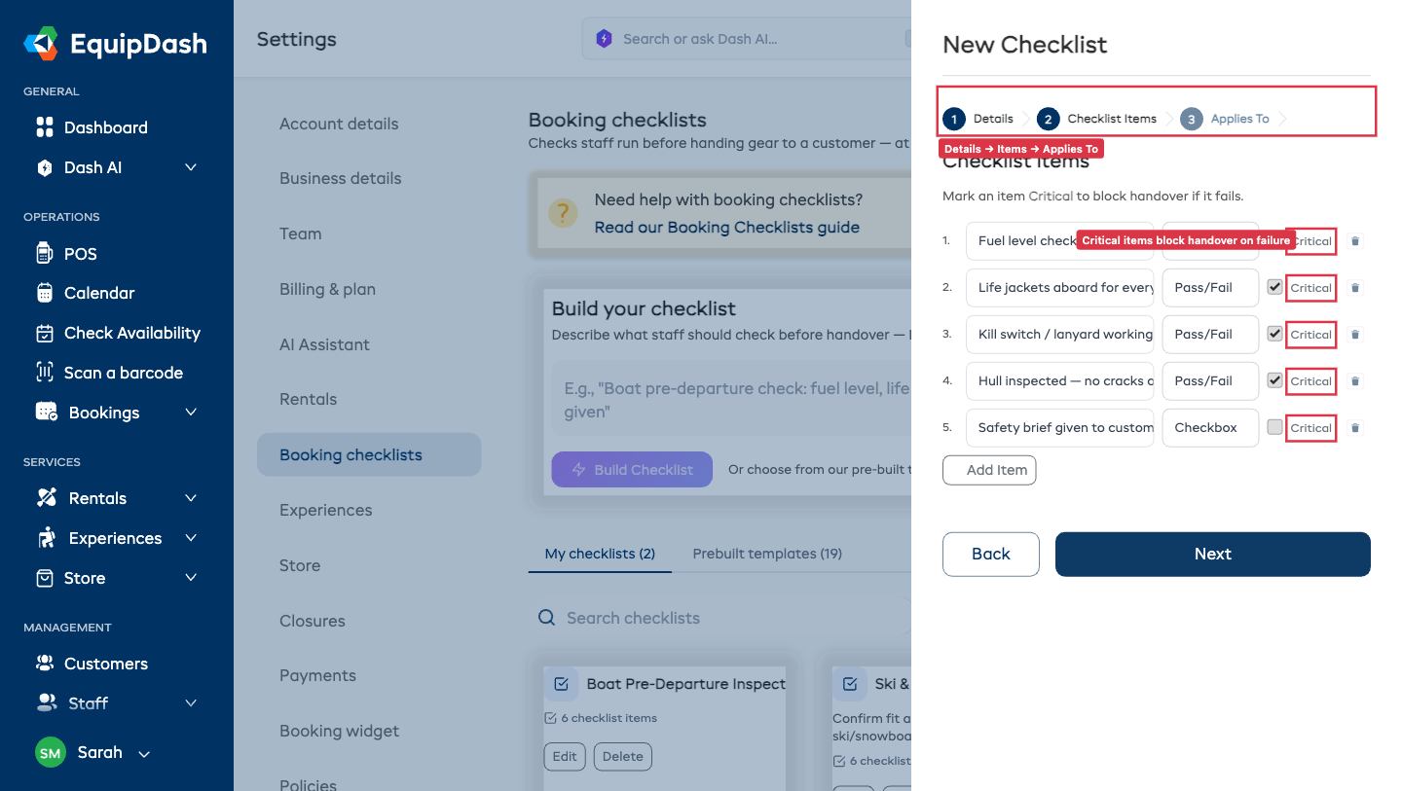Delete the Fuel level check item
Image resolution: width=1402 pixels, height=791 pixels.
[1355, 241]
